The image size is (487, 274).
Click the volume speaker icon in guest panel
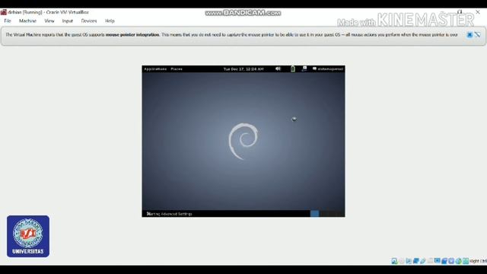278,68
